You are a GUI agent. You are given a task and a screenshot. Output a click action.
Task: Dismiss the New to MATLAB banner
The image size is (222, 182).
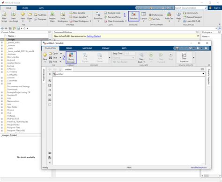198,36
